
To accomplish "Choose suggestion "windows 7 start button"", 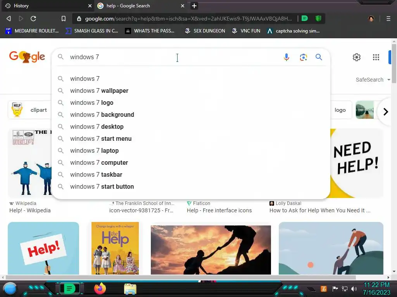I will pyautogui.click(x=191, y=187).
